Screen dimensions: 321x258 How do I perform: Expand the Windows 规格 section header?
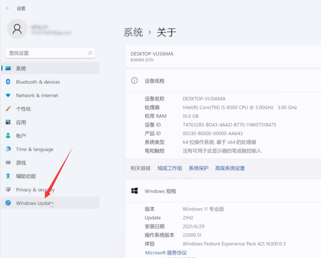click(x=223, y=191)
